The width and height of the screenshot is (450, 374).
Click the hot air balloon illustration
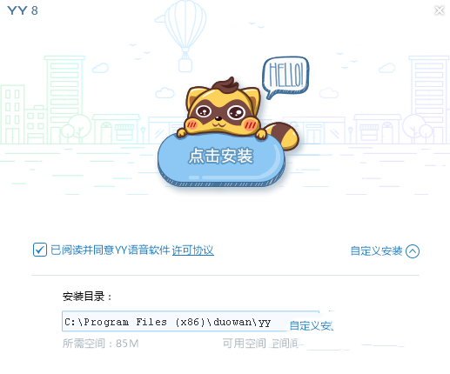coord(184,36)
